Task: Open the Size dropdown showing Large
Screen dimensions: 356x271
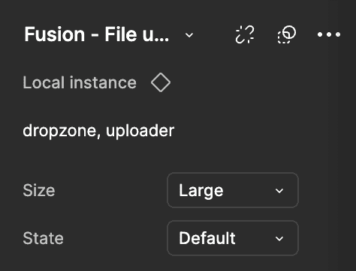Action: [233, 190]
